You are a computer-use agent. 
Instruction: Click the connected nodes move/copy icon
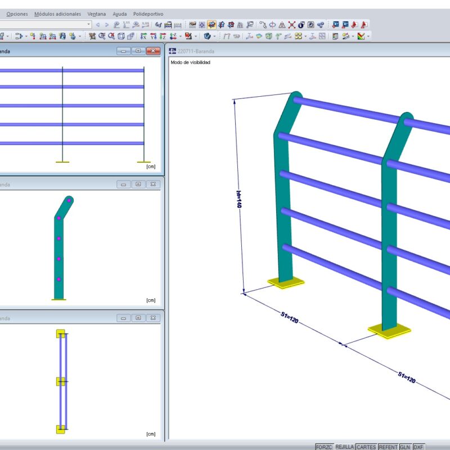[x=263, y=25]
